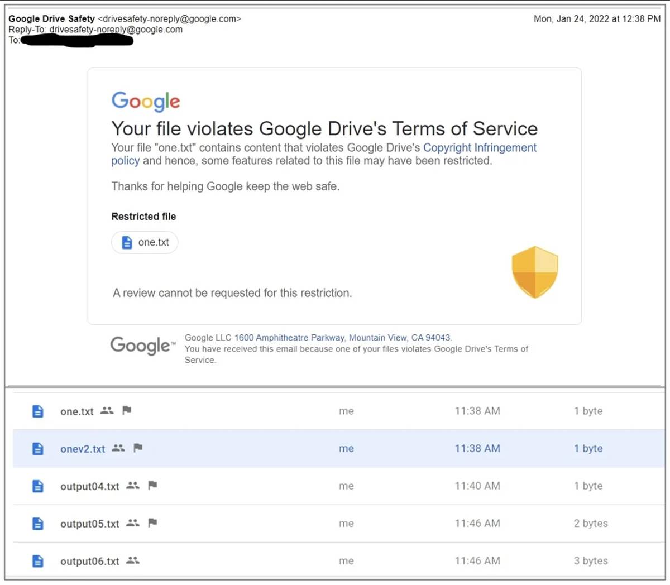This screenshot has width=670, height=585.
Task: Toggle the flag on one.txt
Action: pyautogui.click(x=127, y=410)
